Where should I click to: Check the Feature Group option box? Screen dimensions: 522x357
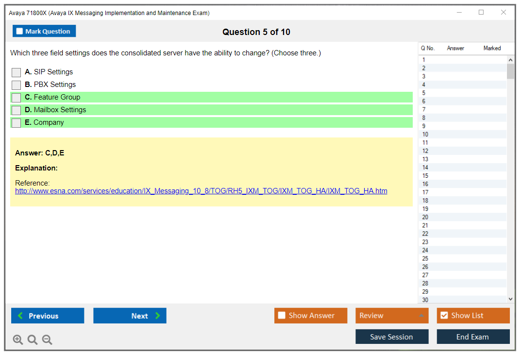click(x=17, y=98)
